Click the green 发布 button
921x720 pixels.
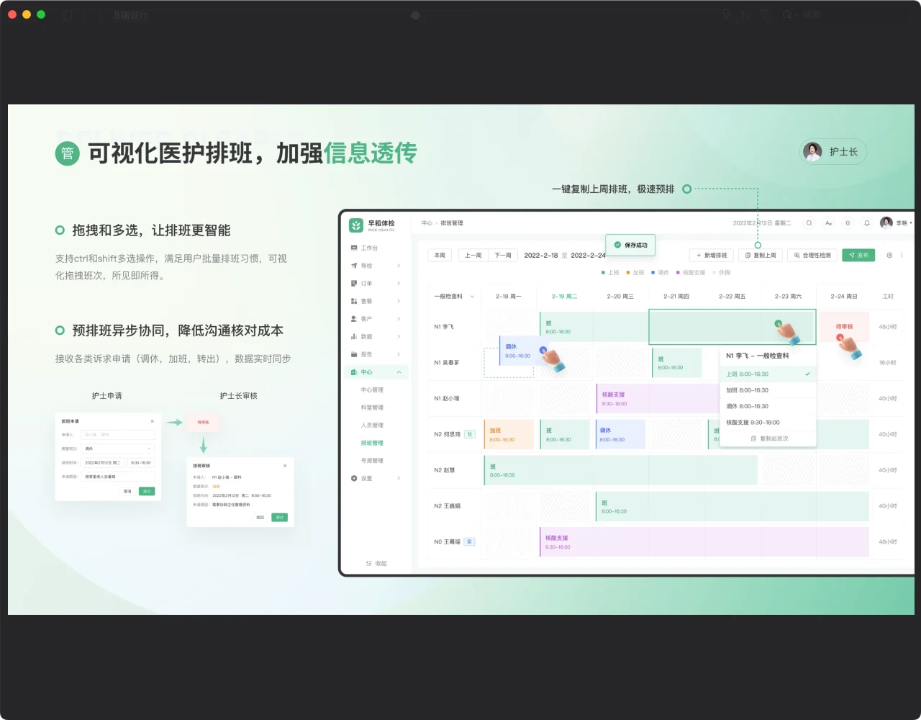pos(858,256)
